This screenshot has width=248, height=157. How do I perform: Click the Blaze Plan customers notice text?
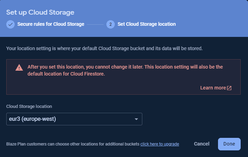pos(73,144)
